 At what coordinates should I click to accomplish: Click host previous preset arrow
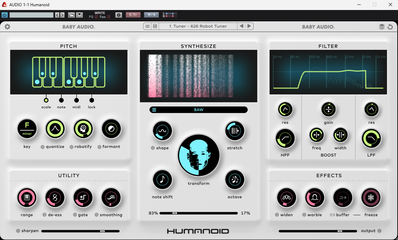pos(57,15)
